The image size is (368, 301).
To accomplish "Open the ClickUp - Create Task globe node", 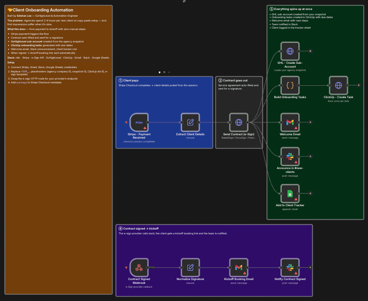I will coord(338,85).
